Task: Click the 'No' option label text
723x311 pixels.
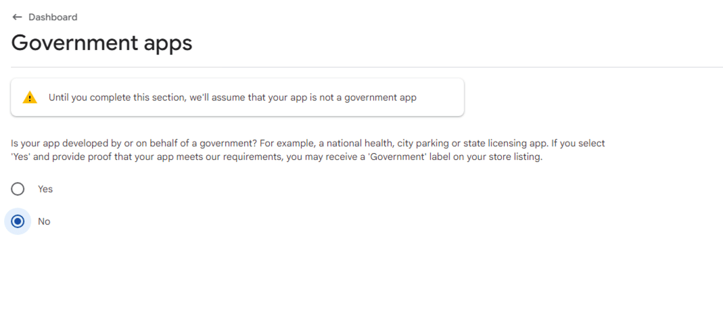Action: [44, 221]
